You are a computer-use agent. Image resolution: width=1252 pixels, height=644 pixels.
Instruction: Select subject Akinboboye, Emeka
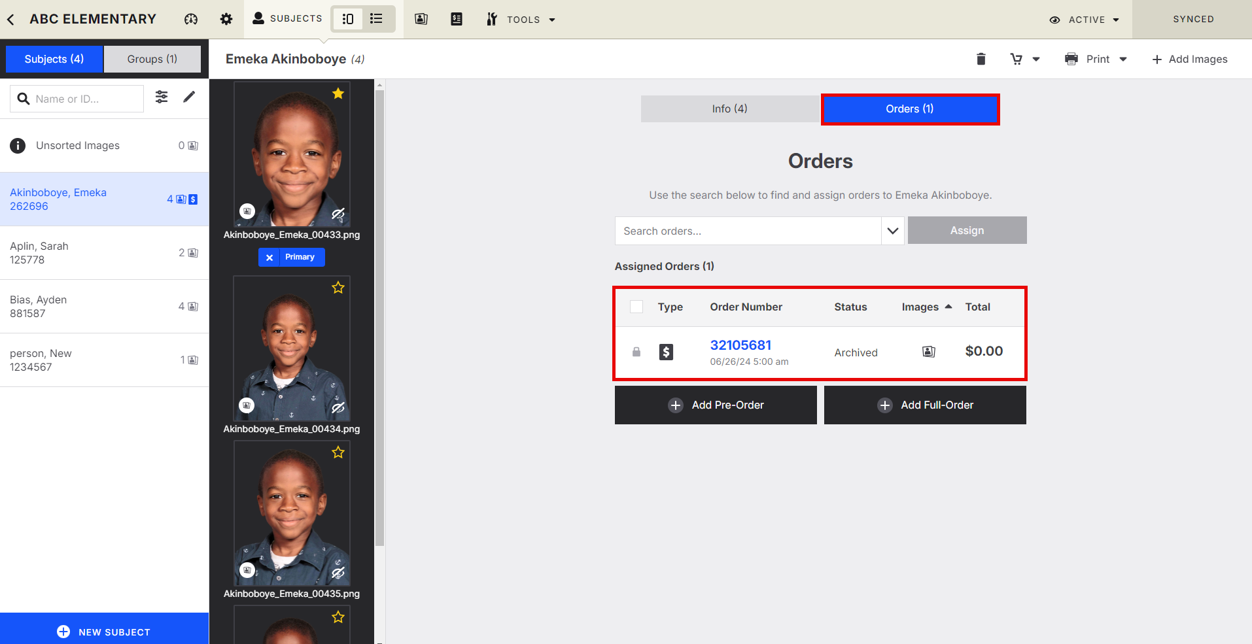105,199
